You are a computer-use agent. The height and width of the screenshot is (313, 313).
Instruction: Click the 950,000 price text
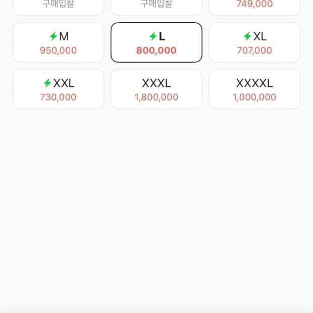click(x=59, y=50)
